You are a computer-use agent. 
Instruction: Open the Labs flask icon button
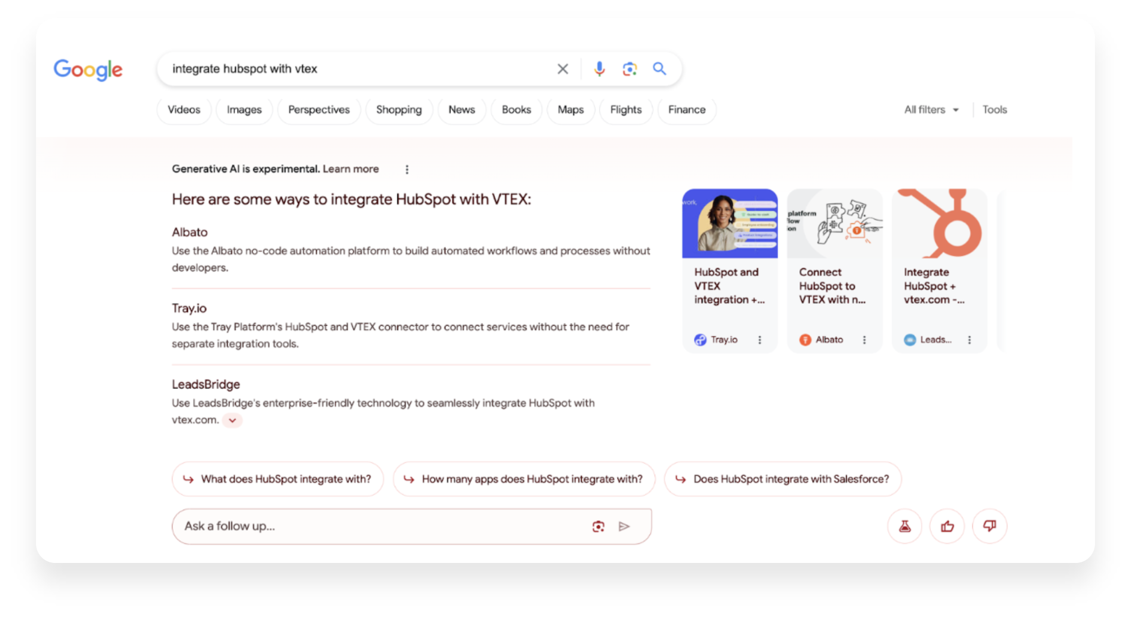pos(904,526)
